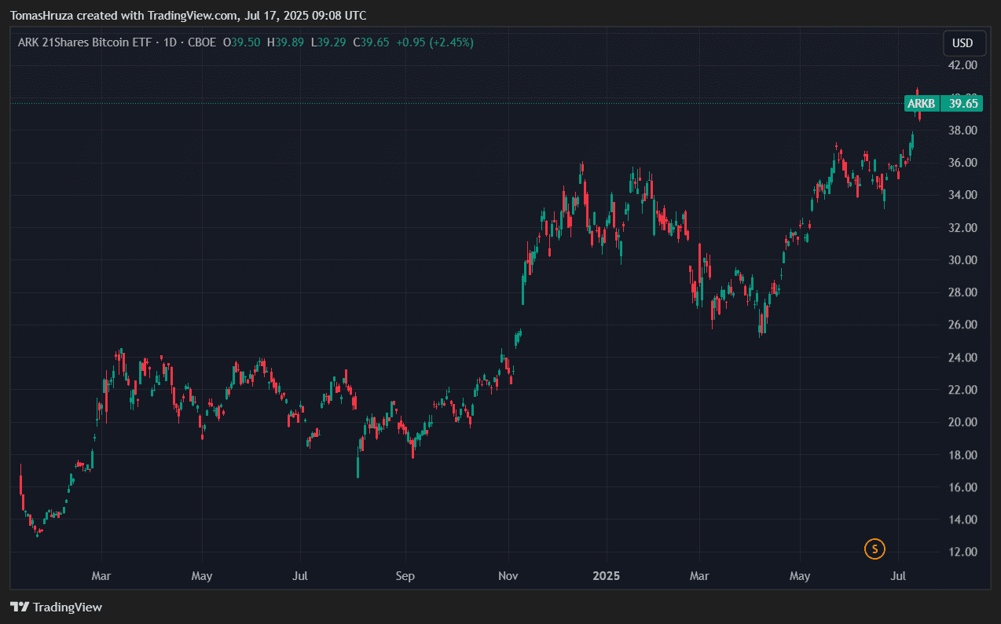Select the C39.65 close value

(x=372, y=42)
